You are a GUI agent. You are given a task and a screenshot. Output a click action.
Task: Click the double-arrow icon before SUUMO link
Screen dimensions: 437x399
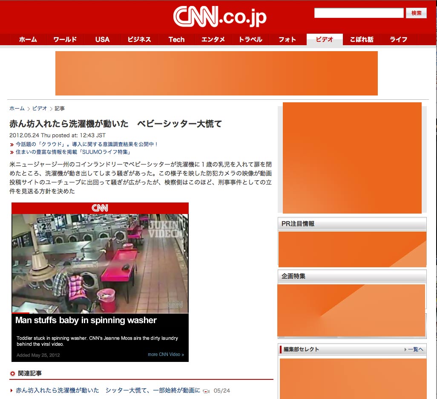click(x=11, y=152)
